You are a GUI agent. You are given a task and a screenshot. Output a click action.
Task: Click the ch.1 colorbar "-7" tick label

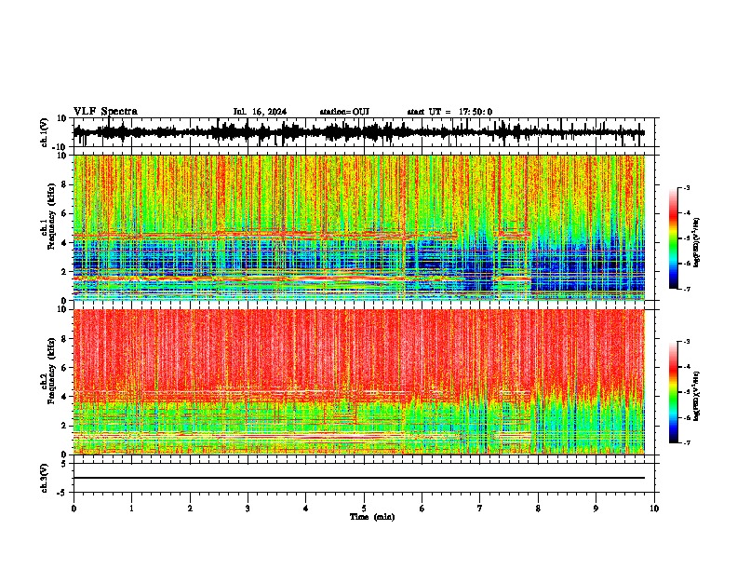coord(687,289)
